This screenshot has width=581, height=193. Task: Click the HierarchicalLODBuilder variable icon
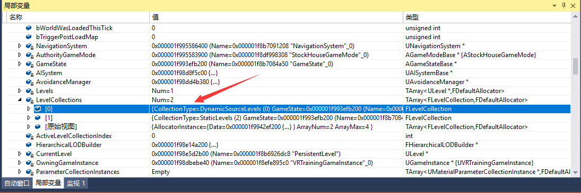point(29,145)
